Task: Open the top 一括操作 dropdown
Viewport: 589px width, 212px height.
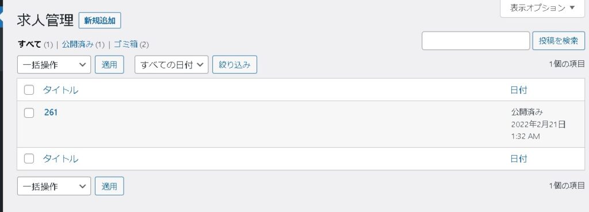Action: click(x=54, y=64)
